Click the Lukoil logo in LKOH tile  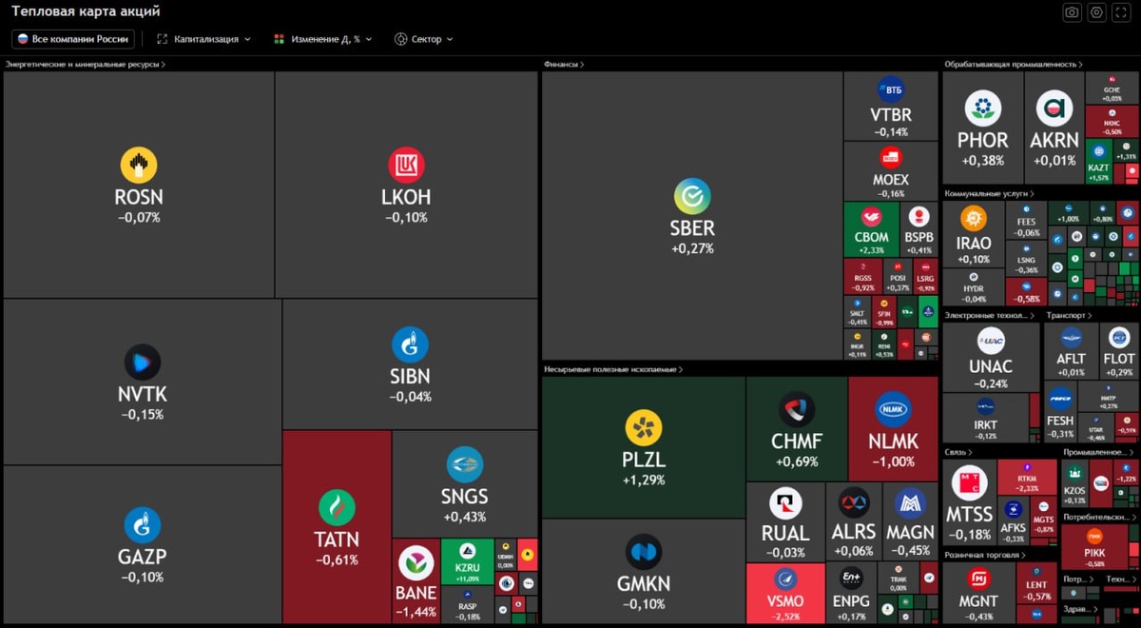(406, 166)
